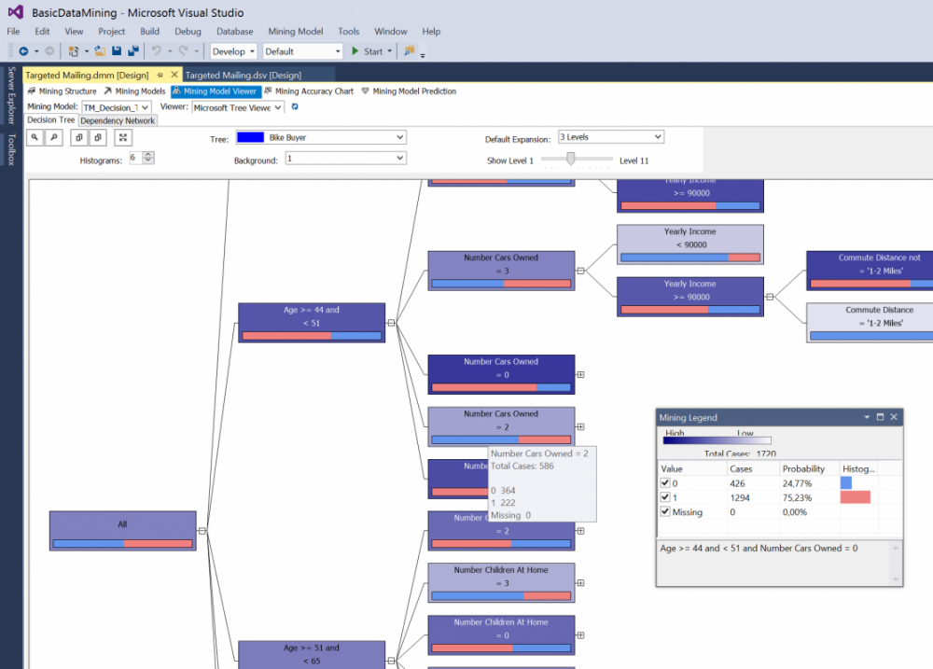Viewport: 933px width, 669px height.
Task: Click the Navigate Backward arrow icon
Action: coord(23,51)
